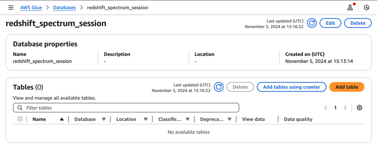Image resolution: width=377 pixels, height=147 pixels.
Task: Open Database column sort dropdown
Action: pos(104,119)
